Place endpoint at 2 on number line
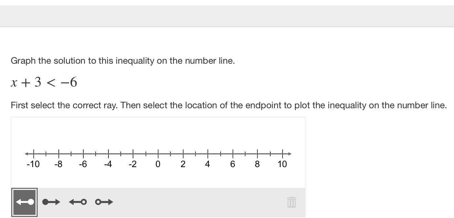 pos(183,154)
